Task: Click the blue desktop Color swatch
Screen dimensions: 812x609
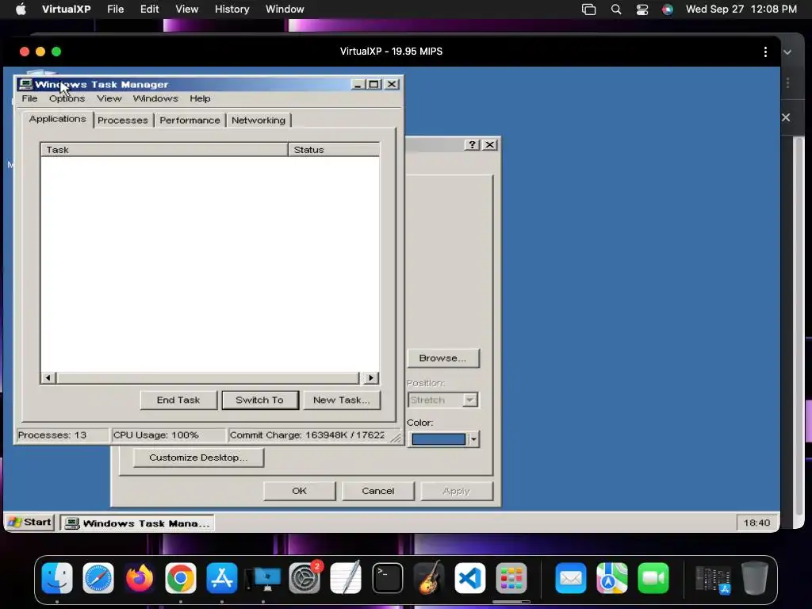Action: [x=439, y=439]
